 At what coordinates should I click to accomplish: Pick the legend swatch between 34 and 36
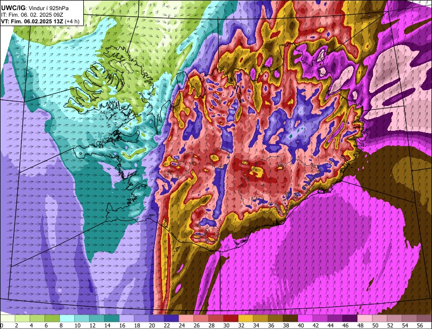tap(261, 318)
